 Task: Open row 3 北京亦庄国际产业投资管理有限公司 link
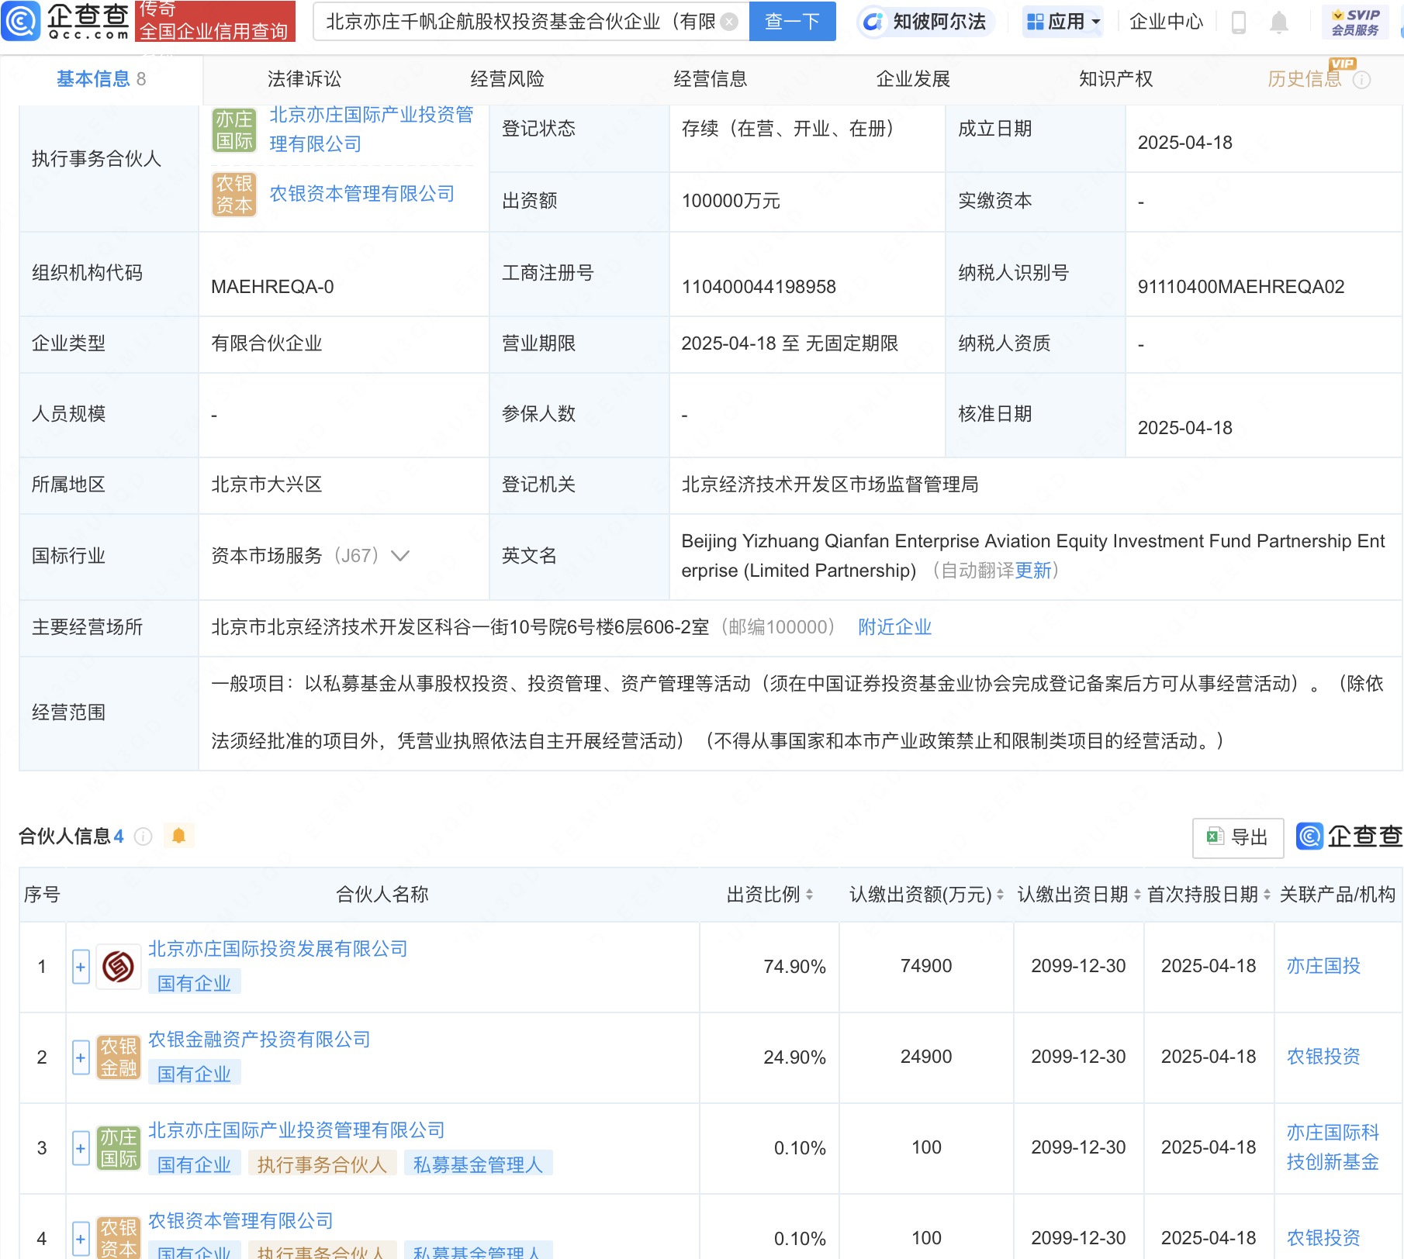click(296, 1130)
